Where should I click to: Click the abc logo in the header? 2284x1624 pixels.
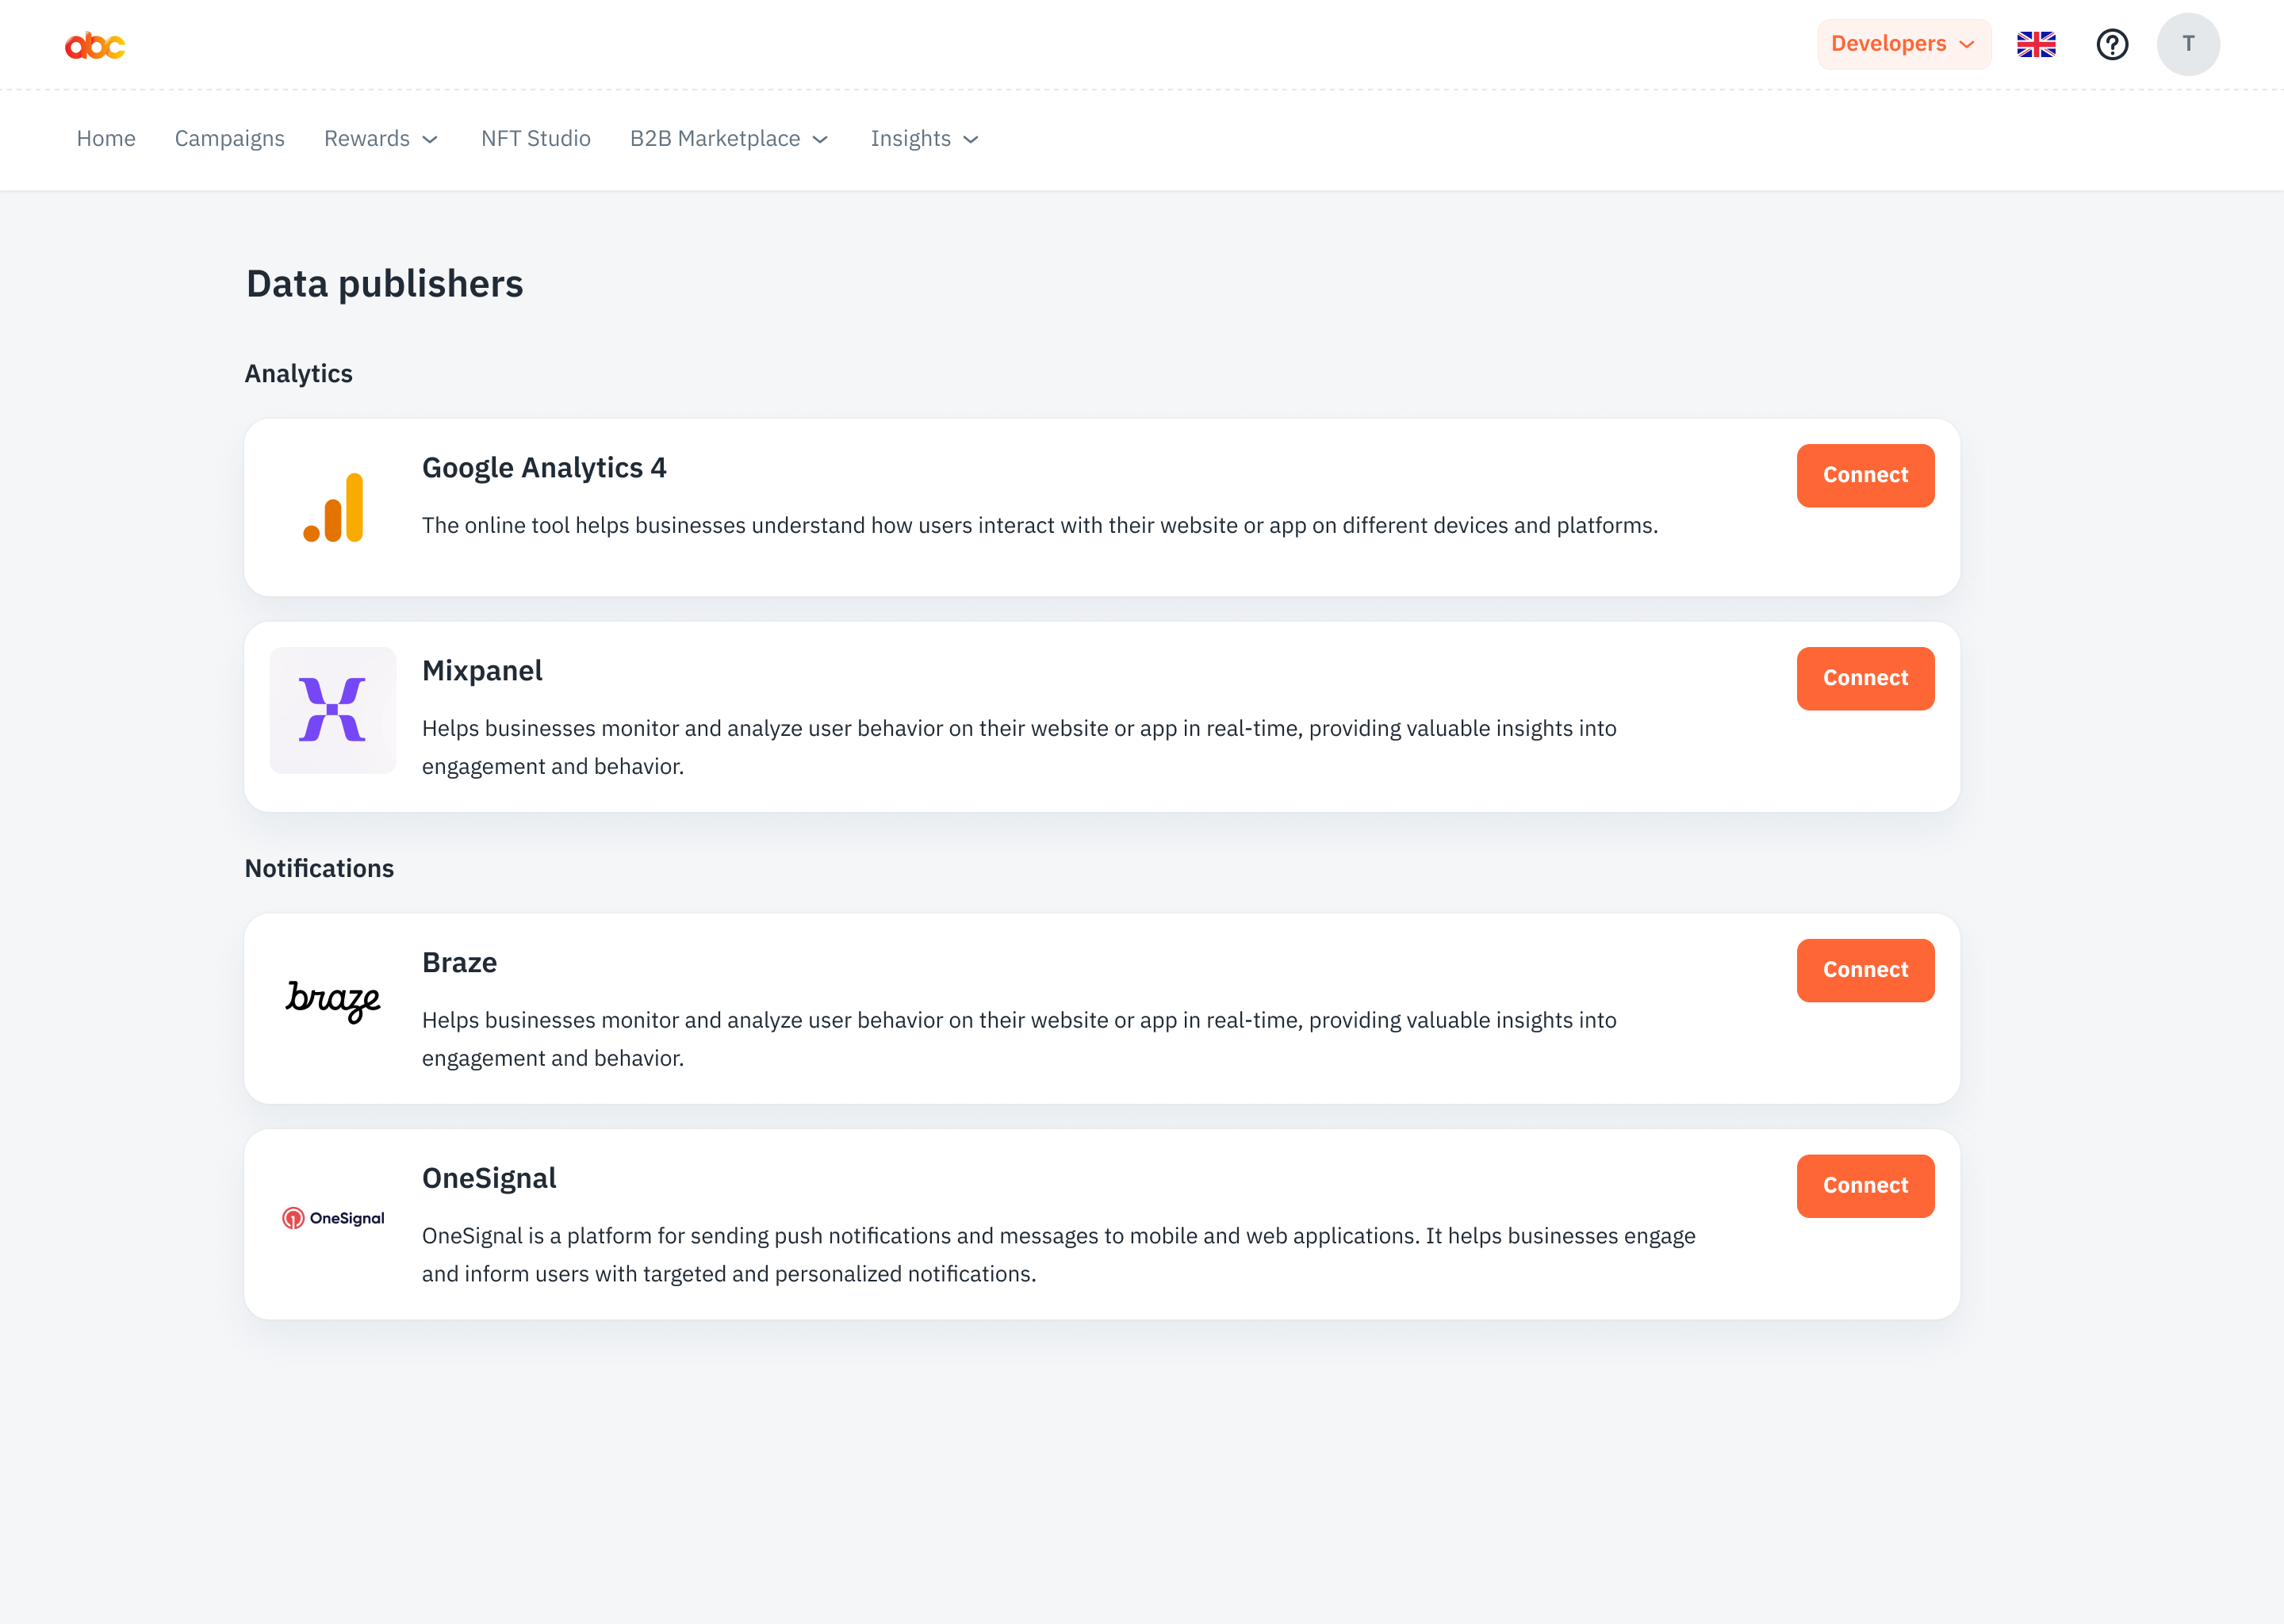pos(96,44)
